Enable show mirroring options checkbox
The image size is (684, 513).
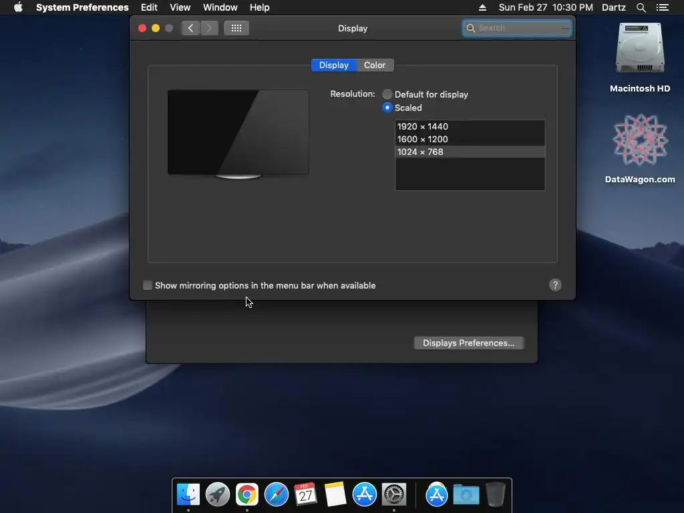148,285
